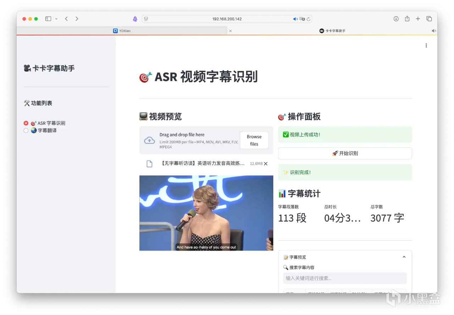Mute audio via the speaker icon in the address bar
Image resolution: width=454 pixels, height=315 pixels.
point(295,19)
